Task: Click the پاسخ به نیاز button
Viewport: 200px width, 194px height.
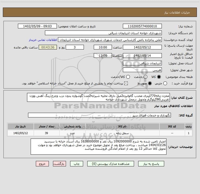Action: (x=151, y=164)
